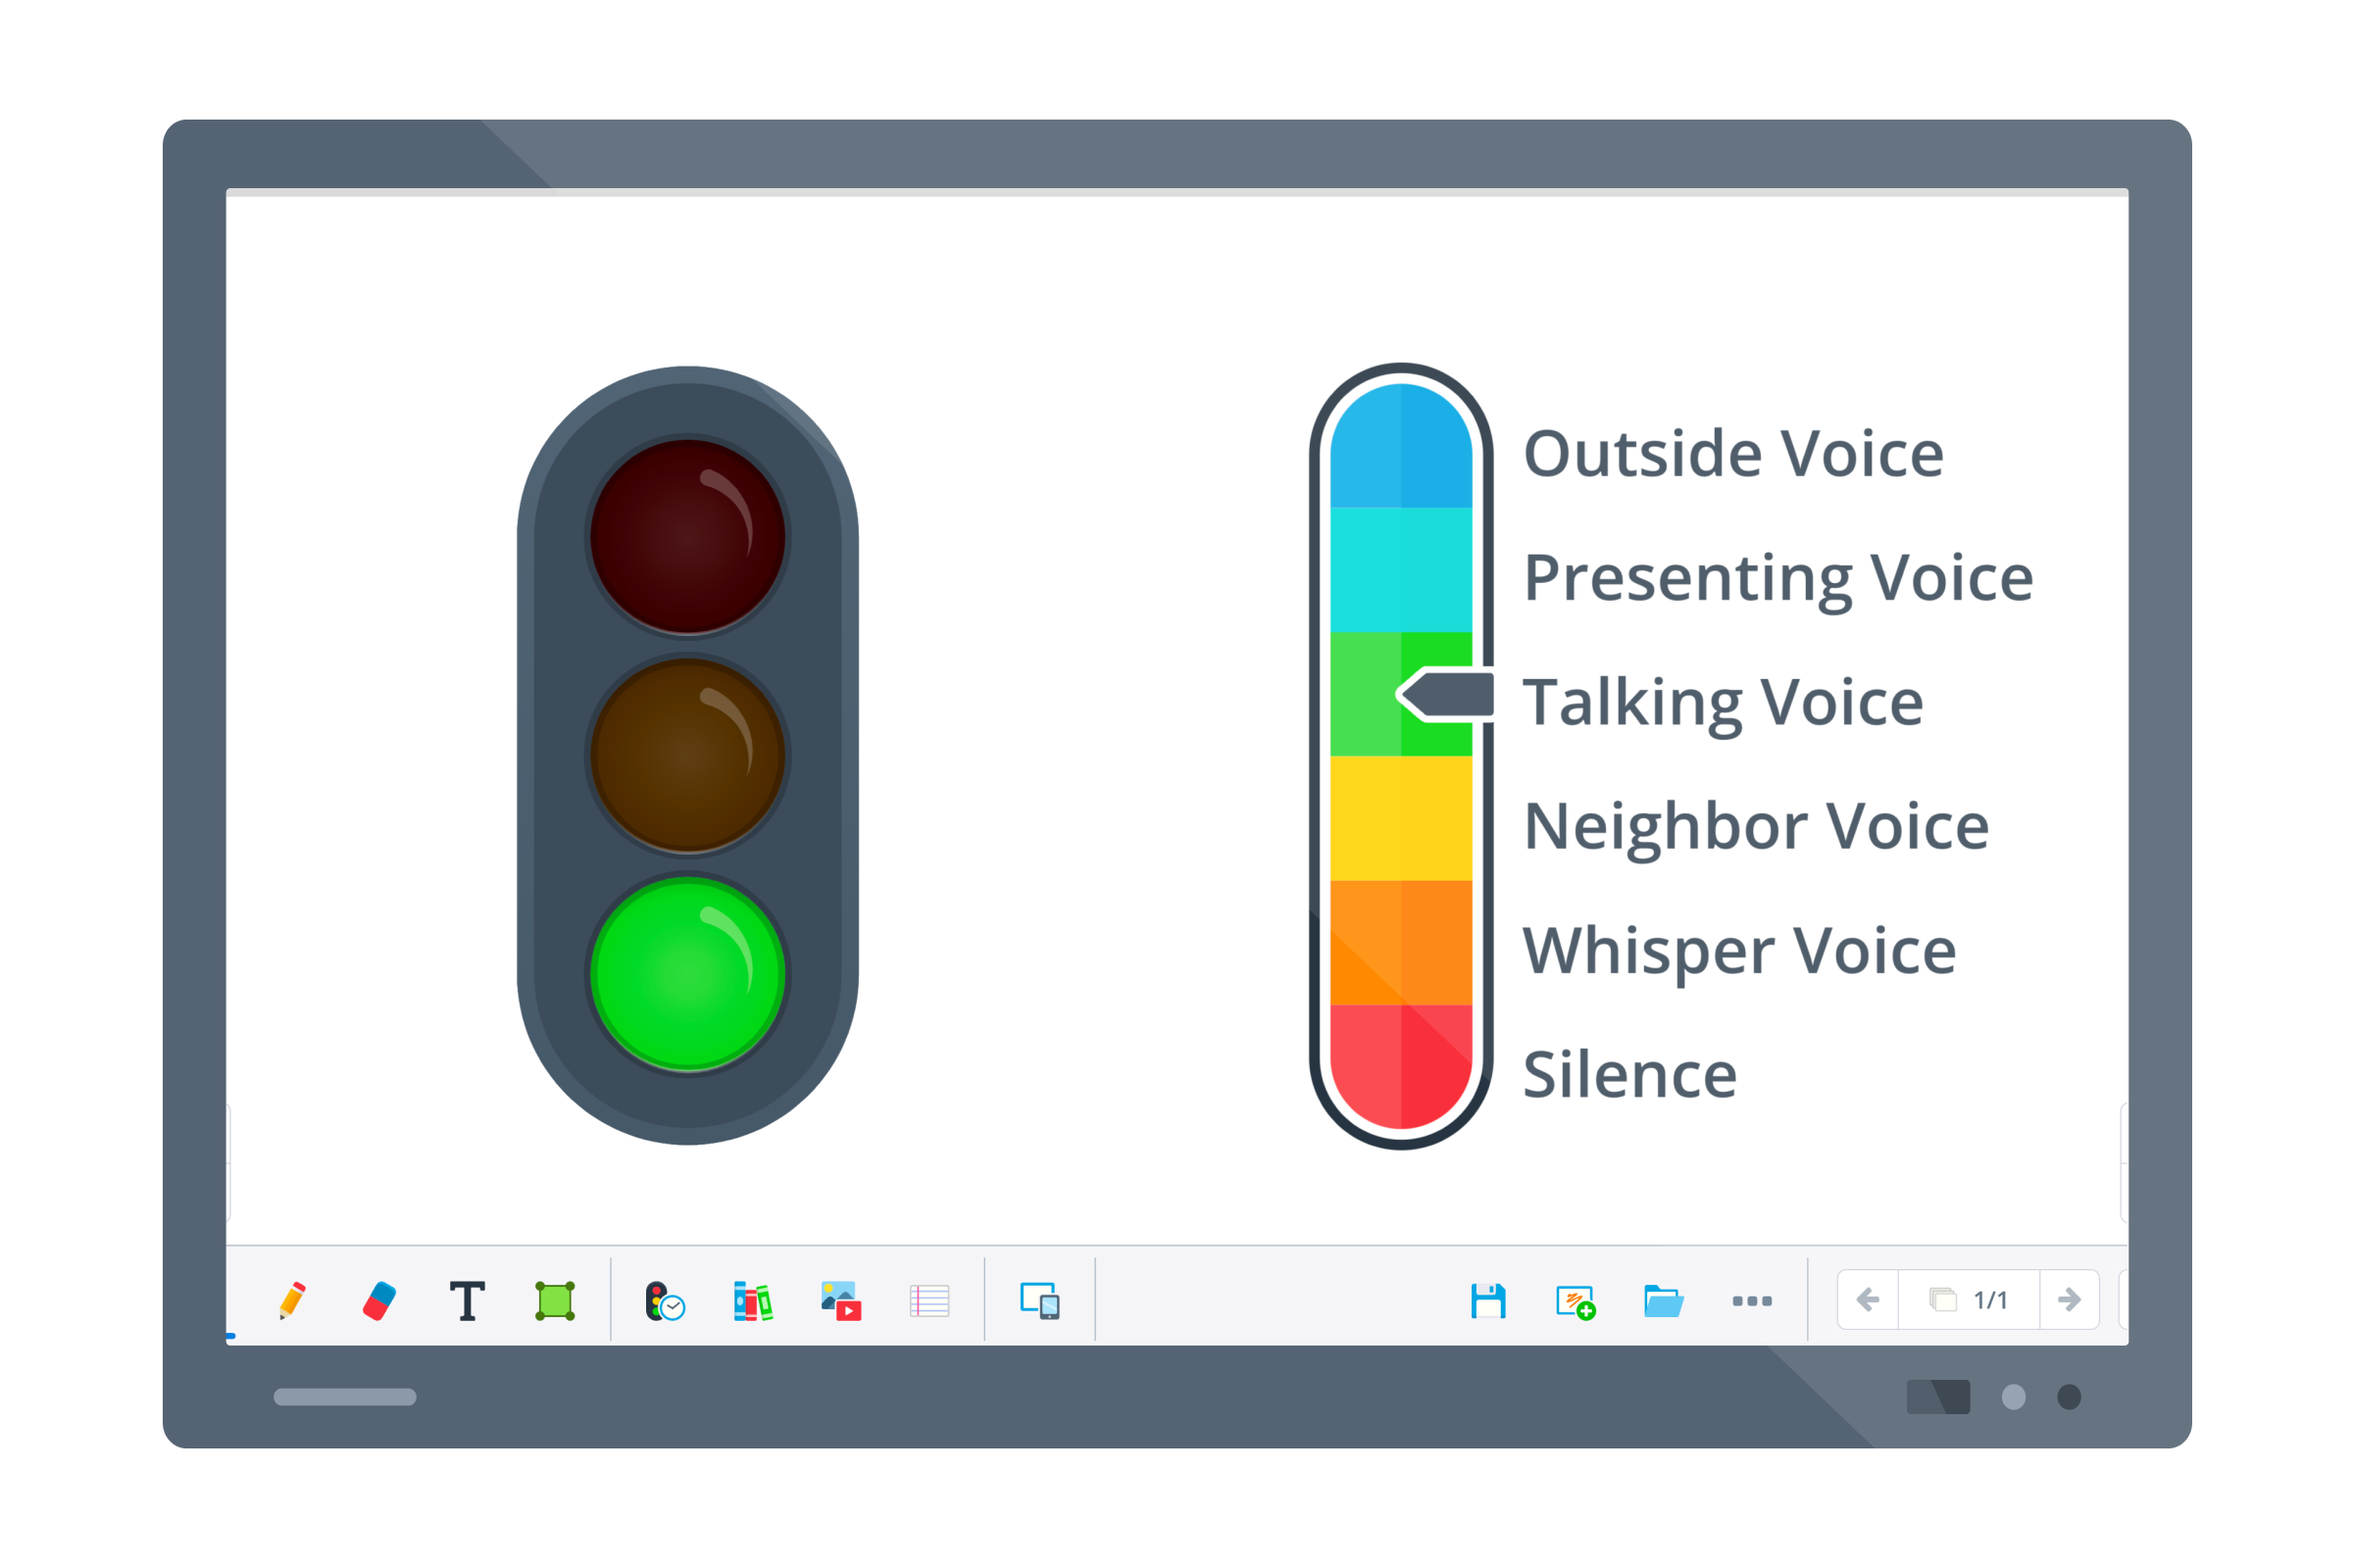Viewport: 2353px width, 1568px height.
Task: Turn on the amber traffic light
Action: pos(688,755)
